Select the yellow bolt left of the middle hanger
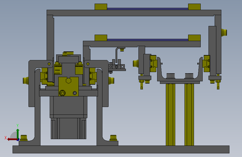Image resolution: width=242 pixels, height=157 pixels. click(135, 63)
